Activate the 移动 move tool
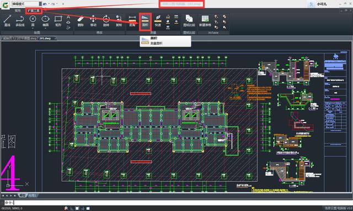The width and height of the screenshot is (353, 211). coord(93,21)
